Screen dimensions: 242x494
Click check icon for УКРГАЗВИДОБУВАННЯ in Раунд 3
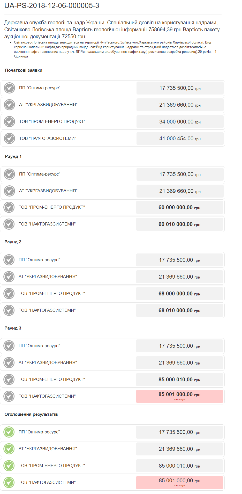click(x=9, y=363)
